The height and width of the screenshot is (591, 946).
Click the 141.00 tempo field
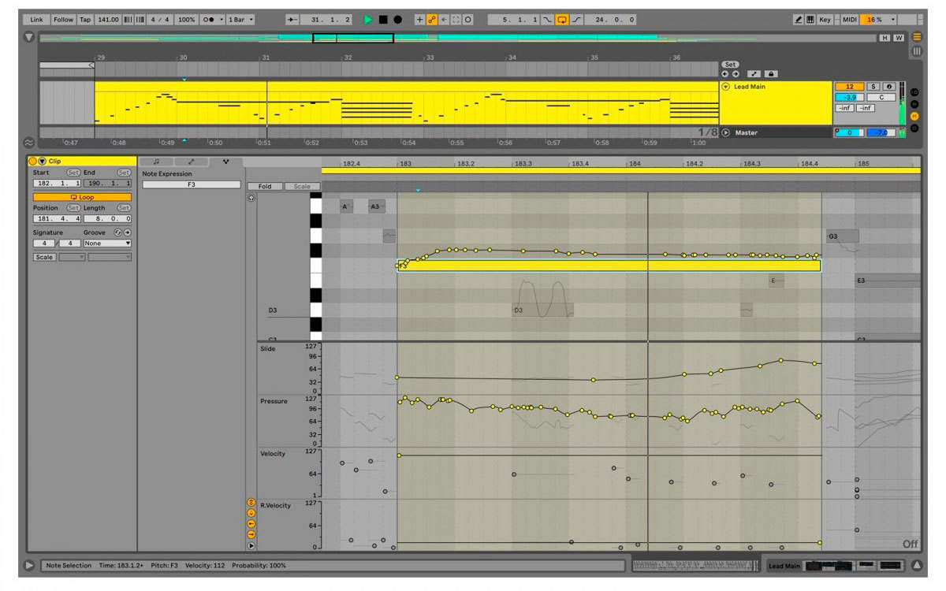pos(108,20)
